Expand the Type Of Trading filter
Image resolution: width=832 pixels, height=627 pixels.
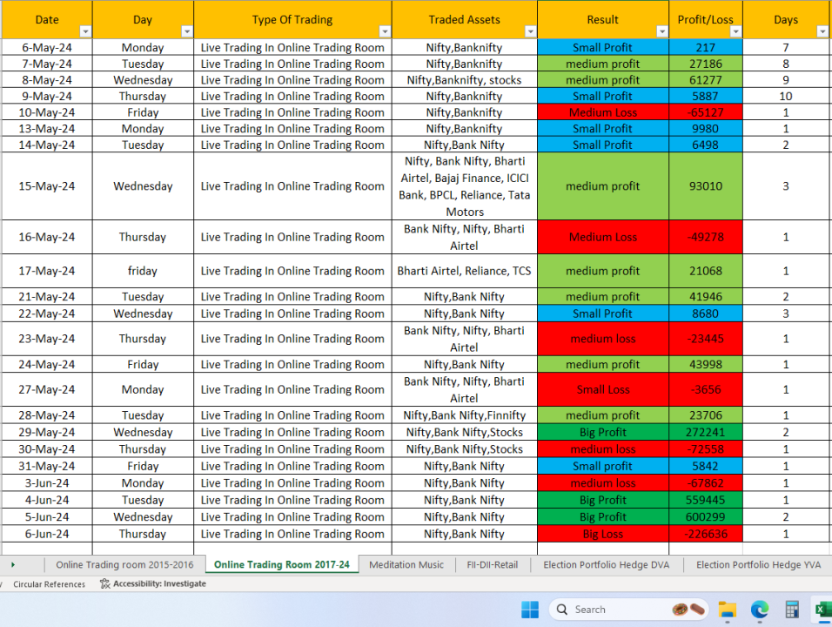coord(384,31)
